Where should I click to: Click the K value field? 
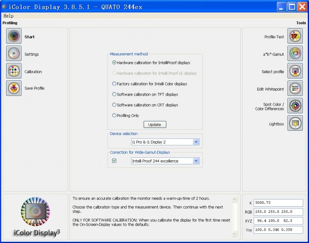point(278,203)
